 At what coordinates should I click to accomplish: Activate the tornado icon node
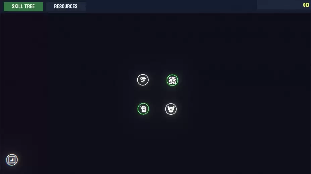(143, 80)
